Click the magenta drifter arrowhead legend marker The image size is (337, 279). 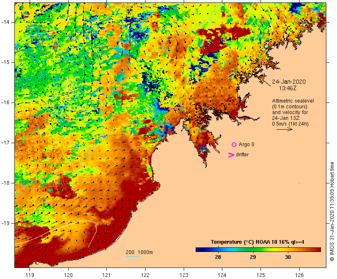[x=231, y=155]
